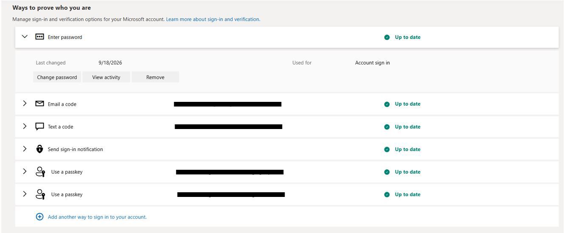This screenshot has width=565, height=233.
Task: Collapse the Enter password section chevron
Action: point(25,37)
